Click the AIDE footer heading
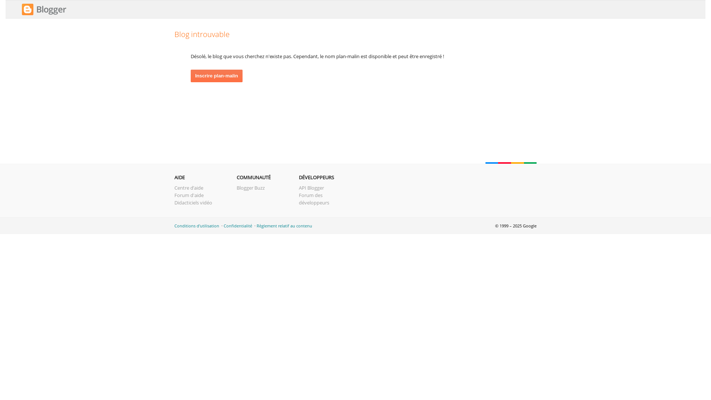Viewport: 711px width, 400px height. point(180,177)
